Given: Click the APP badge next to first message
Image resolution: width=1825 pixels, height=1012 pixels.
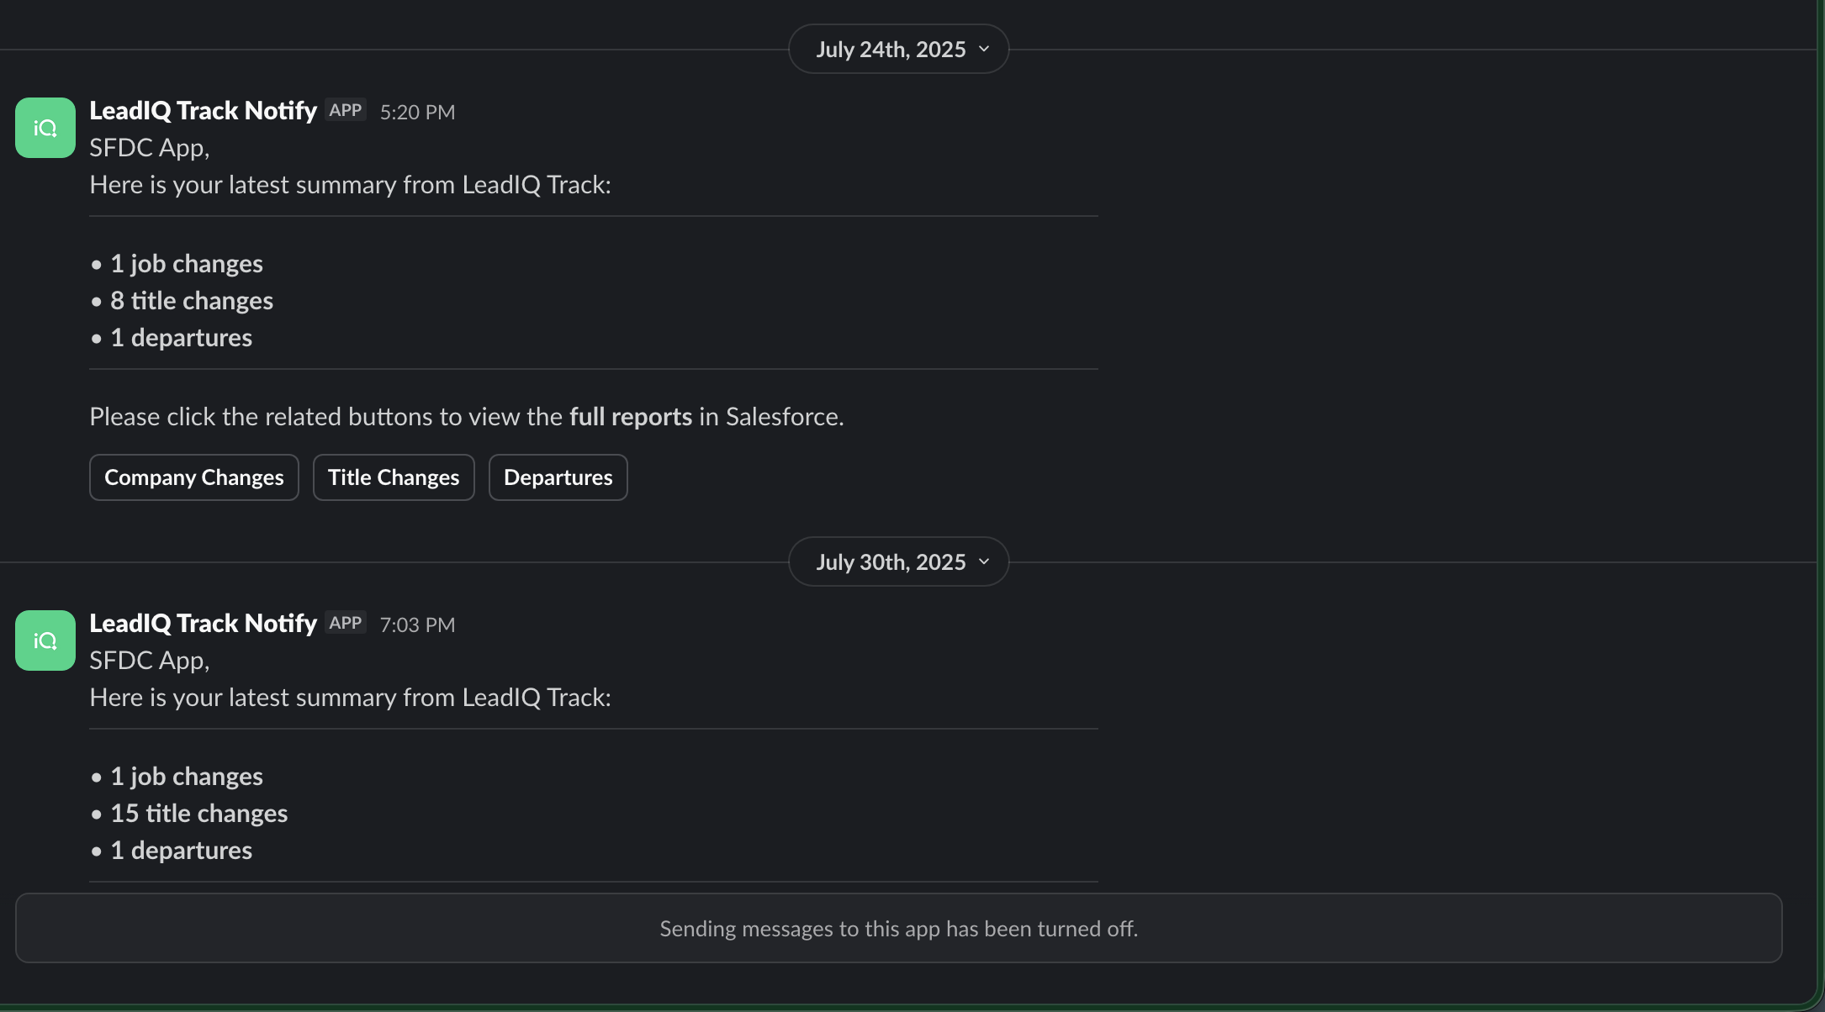Looking at the screenshot, I should pos(345,109).
